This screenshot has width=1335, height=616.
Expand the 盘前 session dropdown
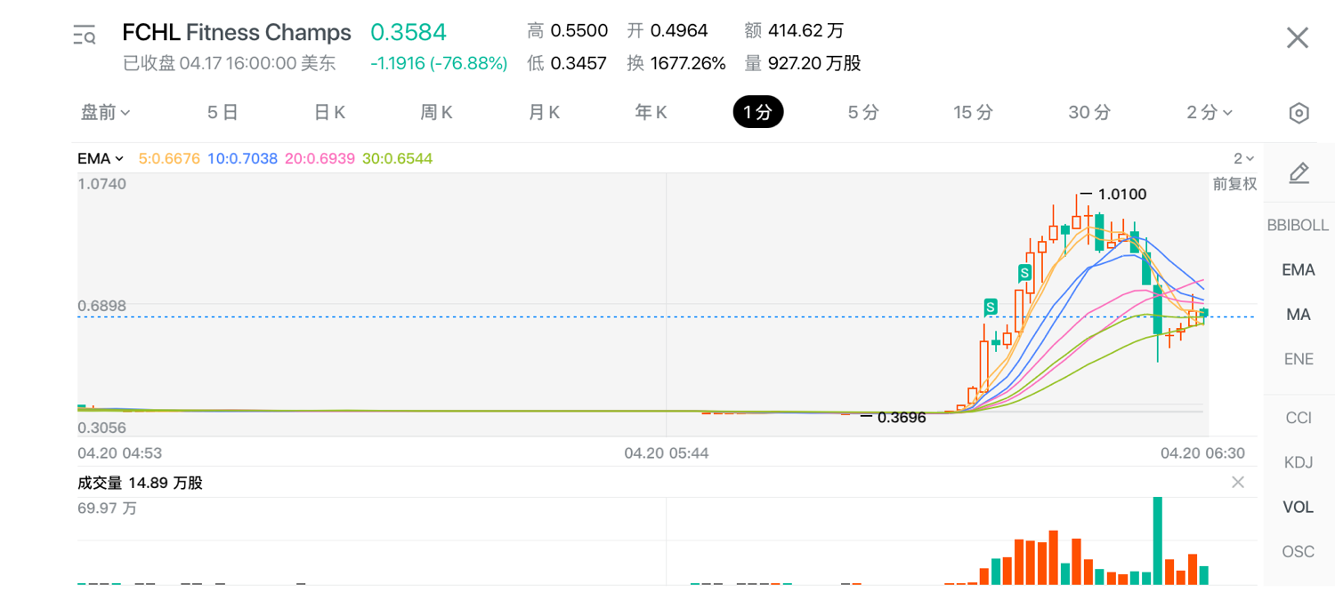pyautogui.click(x=106, y=113)
